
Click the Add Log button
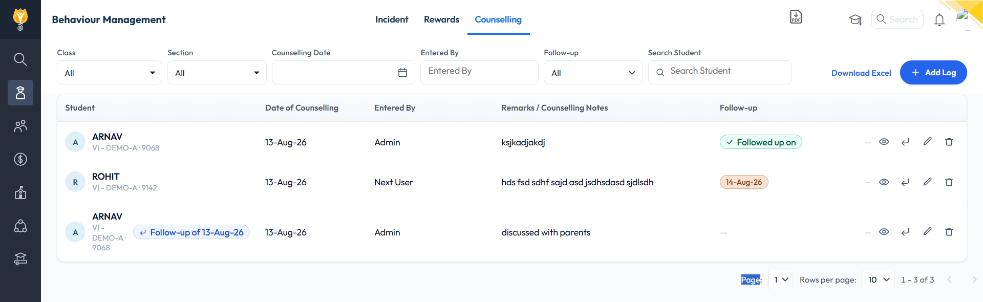coord(933,73)
